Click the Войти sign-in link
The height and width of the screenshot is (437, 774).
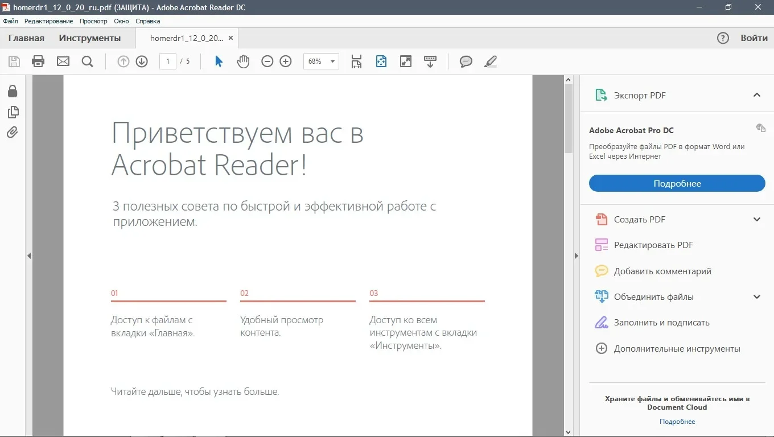pyautogui.click(x=754, y=38)
